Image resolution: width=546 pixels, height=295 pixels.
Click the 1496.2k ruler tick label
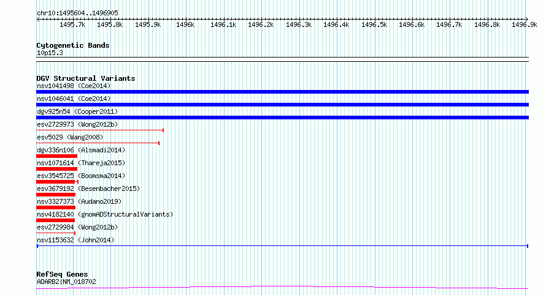click(x=261, y=24)
